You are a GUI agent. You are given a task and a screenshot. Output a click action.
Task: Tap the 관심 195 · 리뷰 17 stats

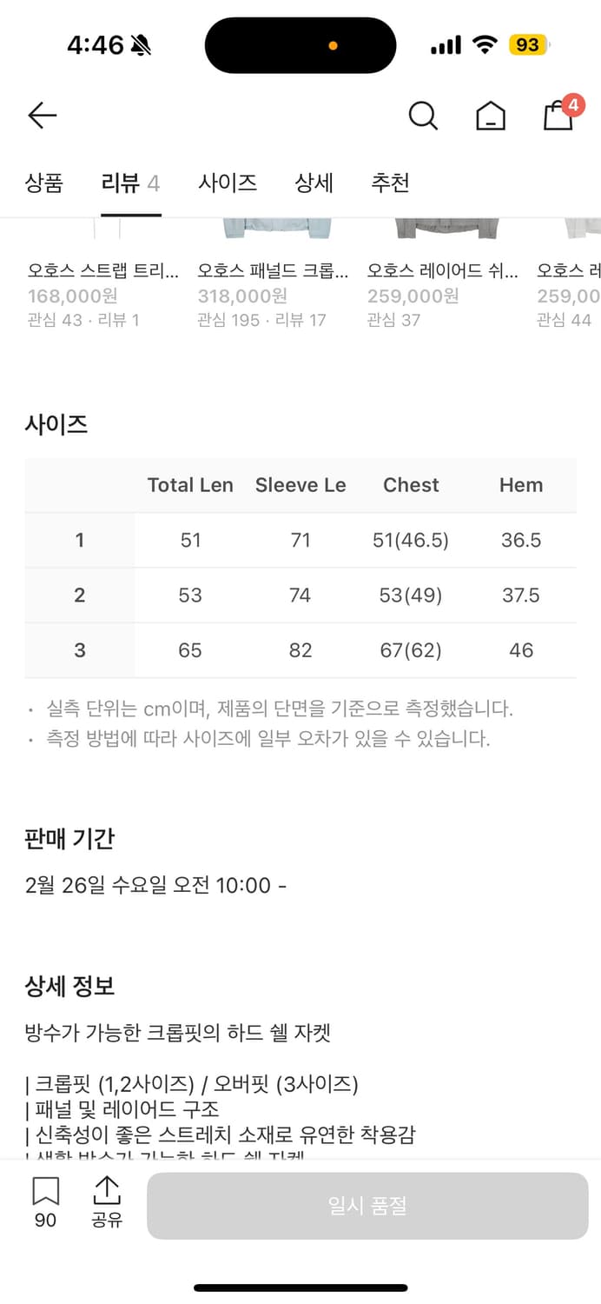click(263, 320)
